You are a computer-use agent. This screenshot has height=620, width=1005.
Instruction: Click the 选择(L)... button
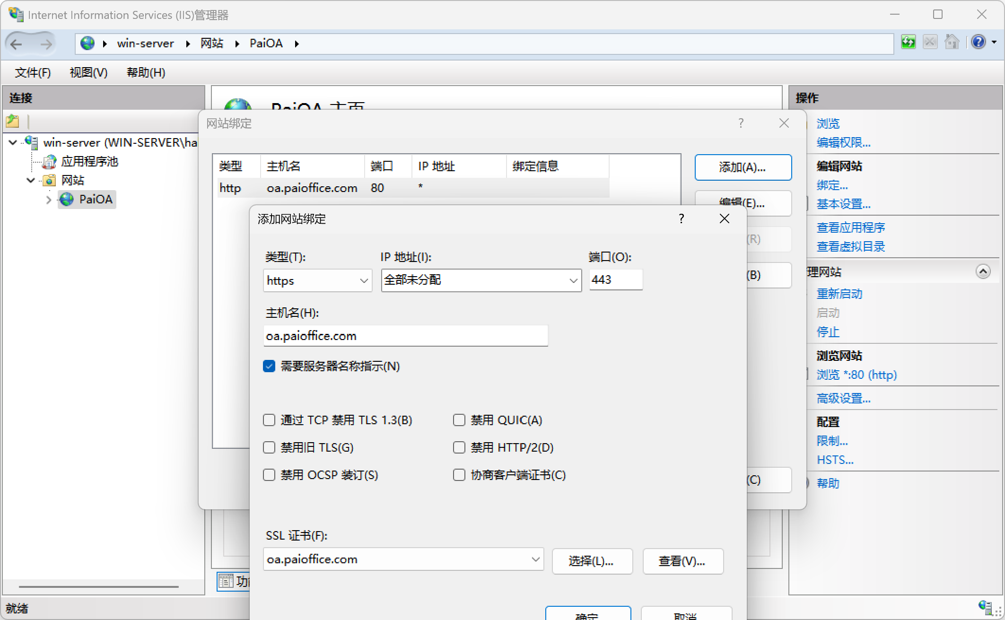(592, 561)
